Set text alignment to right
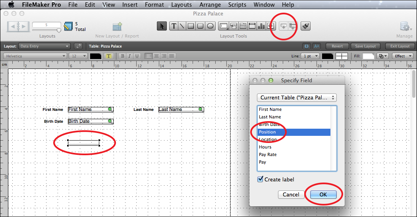This screenshot has height=217, width=417. point(164,56)
